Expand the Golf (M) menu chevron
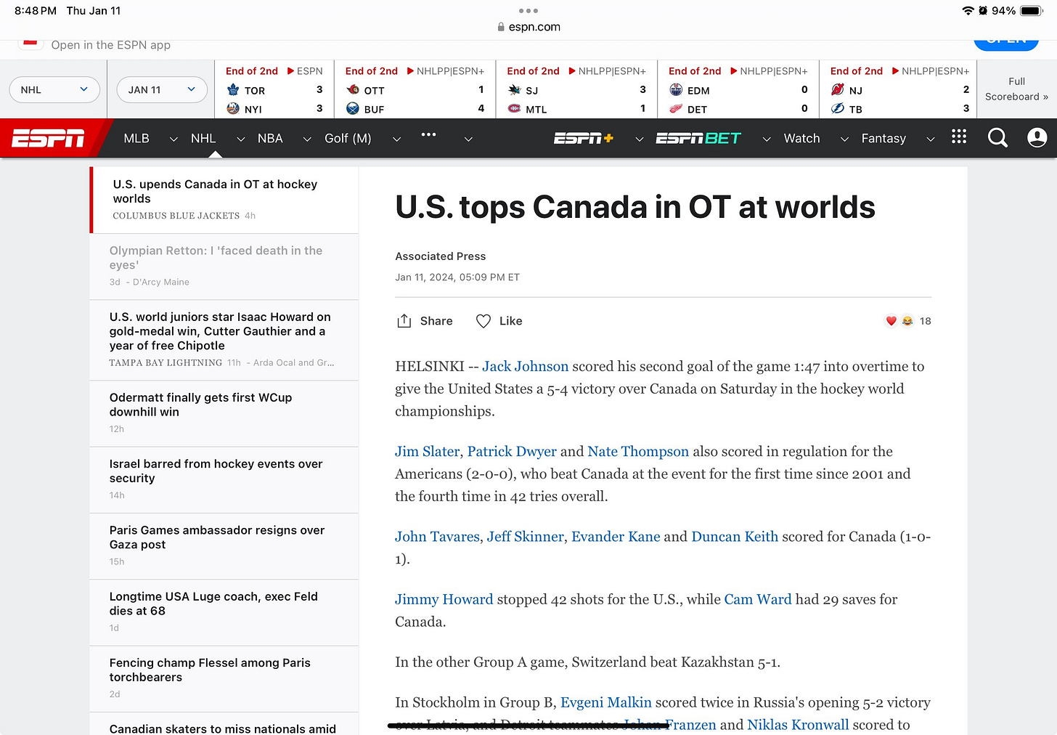Viewport: 1057px width, 735px height. [x=396, y=139]
